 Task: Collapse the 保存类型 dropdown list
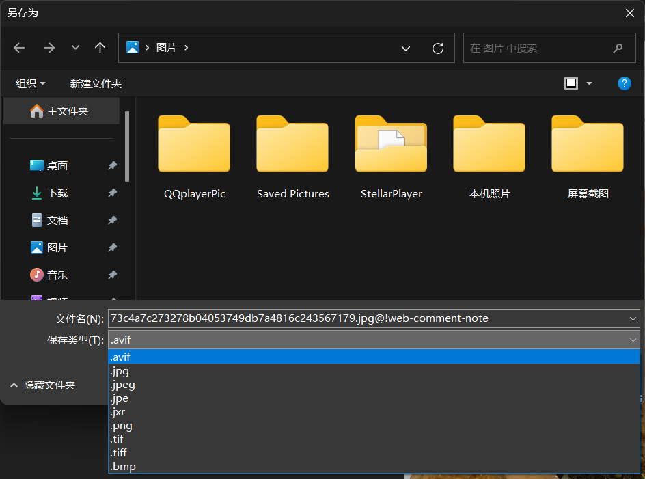point(632,340)
